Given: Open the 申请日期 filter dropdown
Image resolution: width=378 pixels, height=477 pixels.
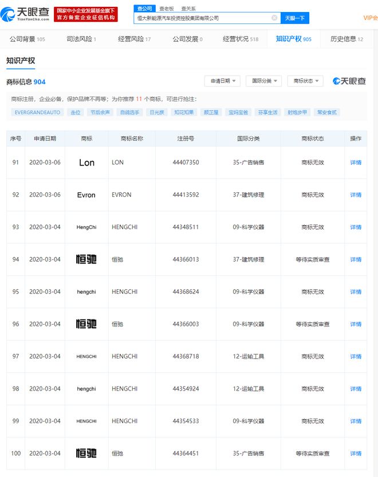Looking at the screenshot, I should point(223,81).
